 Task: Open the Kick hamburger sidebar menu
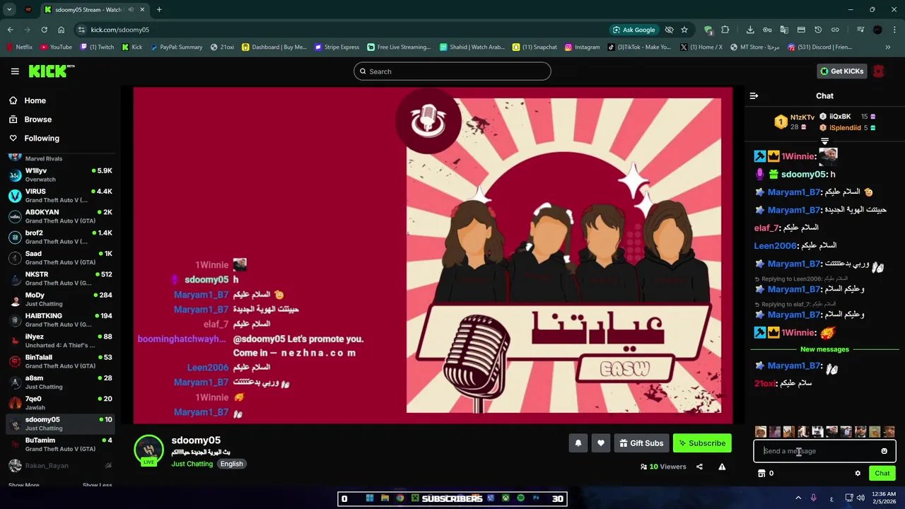click(x=15, y=71)
